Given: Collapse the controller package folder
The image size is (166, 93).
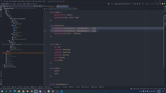Looking at the screenshot, I should pyautogui.click(x=11, y=22).
